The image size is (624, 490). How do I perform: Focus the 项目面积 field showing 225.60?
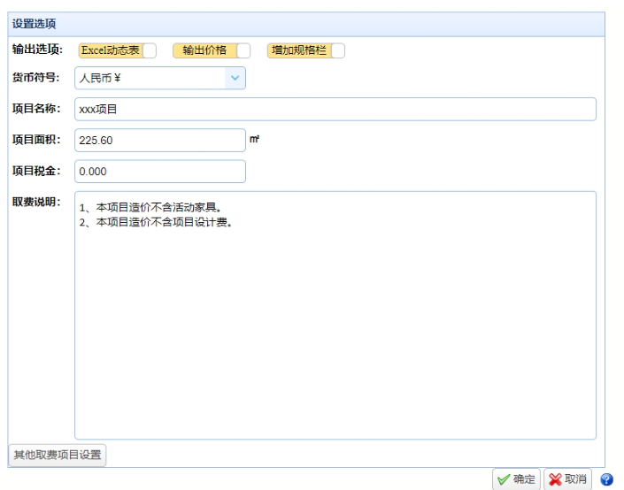tap(159, 141)
